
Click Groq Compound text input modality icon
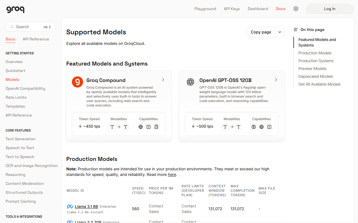click(112, 127)
